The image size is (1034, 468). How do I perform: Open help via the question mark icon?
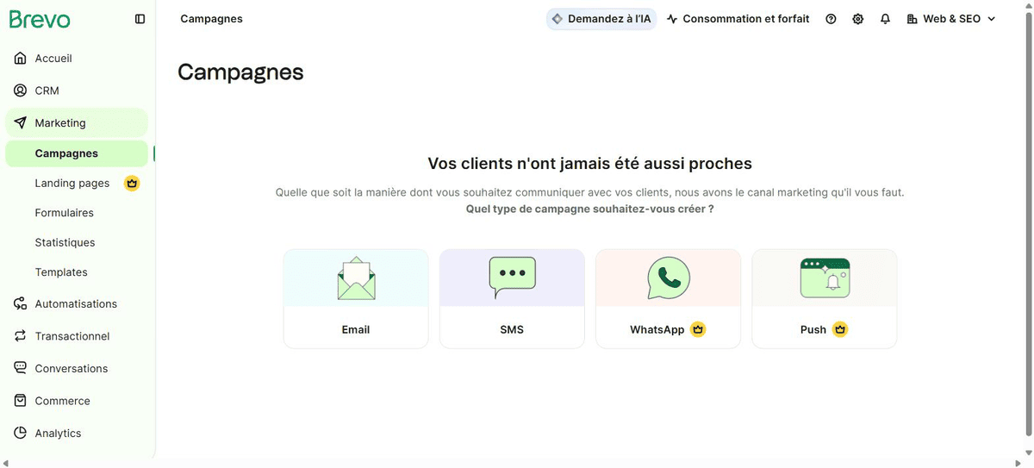pos(831,19)
